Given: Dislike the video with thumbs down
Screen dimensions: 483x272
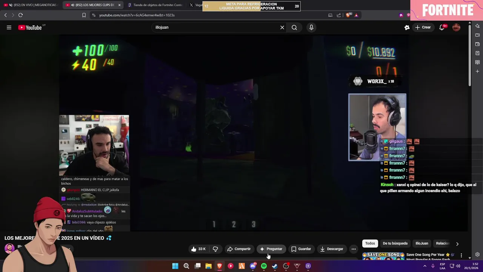Looking at the screenshot, I should tap(215, 249).
